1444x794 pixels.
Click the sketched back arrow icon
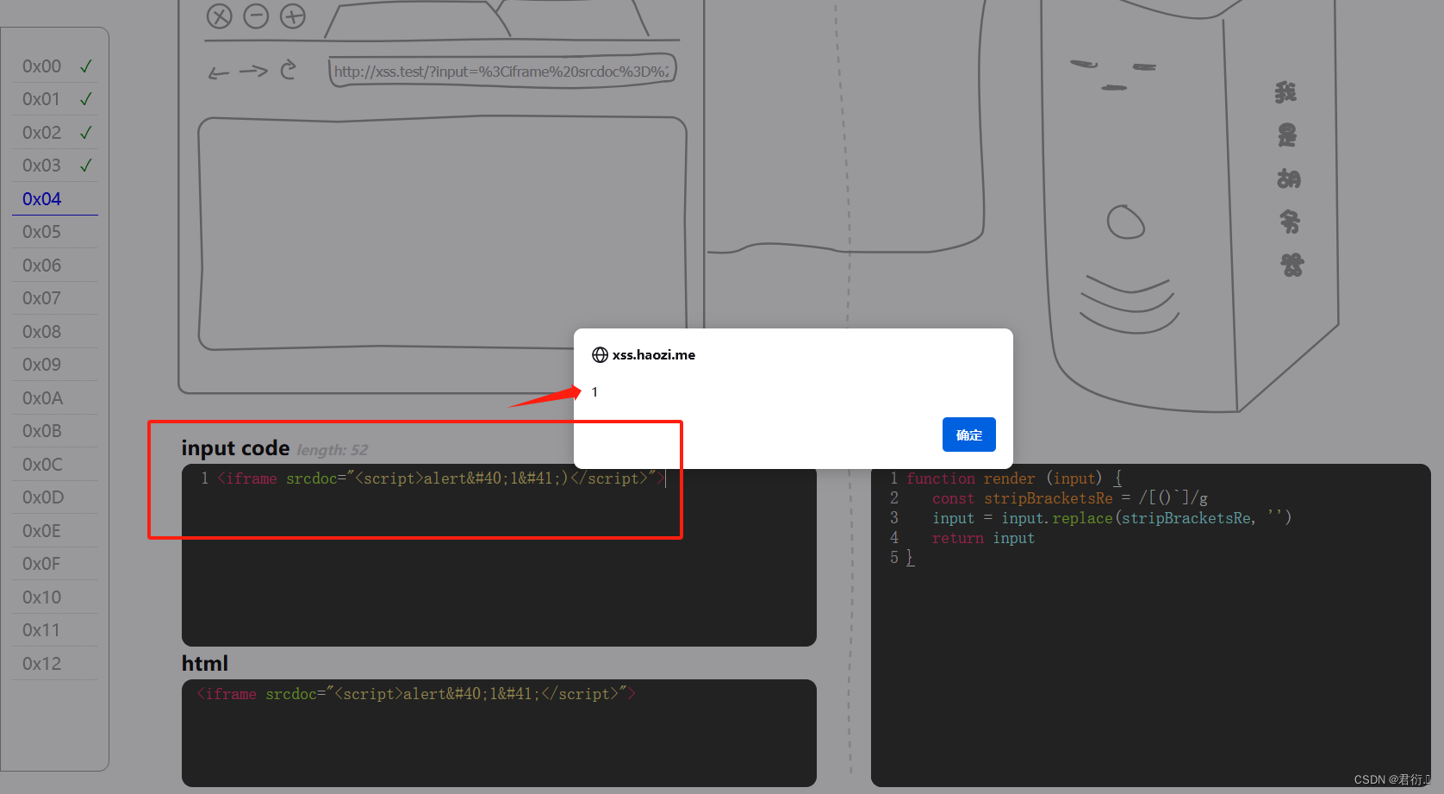click(x=219, y=73)
